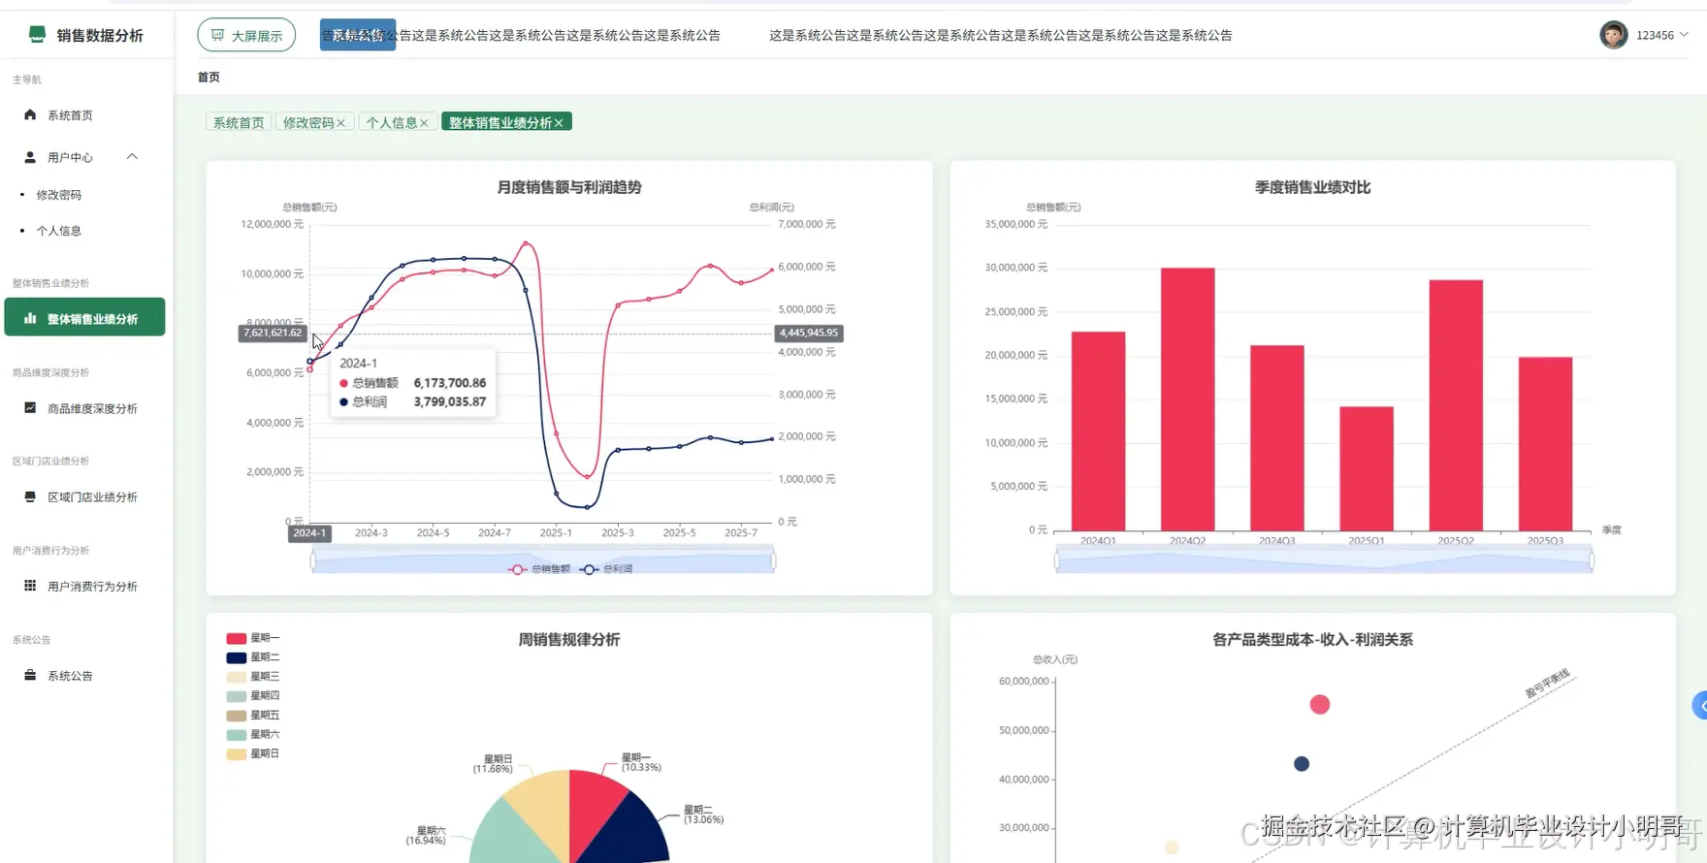Click the left zoom handle under monthly trend chart
This screenshot has height=863, width=1707.
[x=312, y=560]
